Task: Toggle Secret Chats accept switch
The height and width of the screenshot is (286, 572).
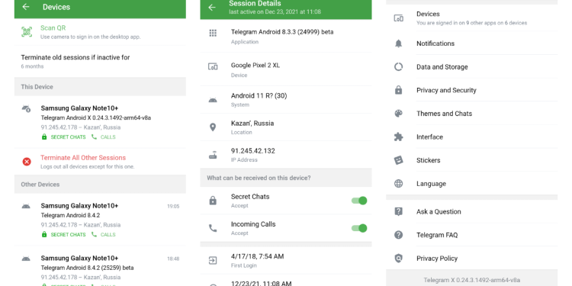Action: 359,201
